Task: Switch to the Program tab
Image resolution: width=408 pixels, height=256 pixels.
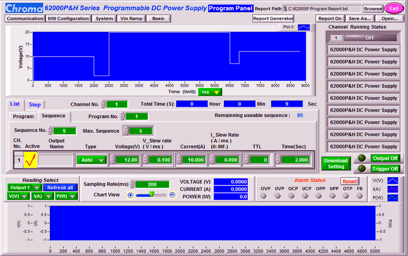Action: point(23,117)
